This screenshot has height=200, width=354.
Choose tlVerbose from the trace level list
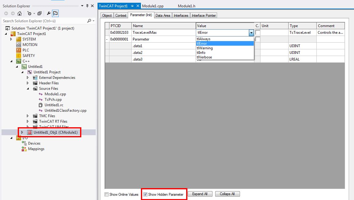225,57
